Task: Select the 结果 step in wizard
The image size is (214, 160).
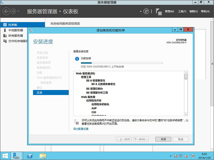Action: (x=51, y=93)
